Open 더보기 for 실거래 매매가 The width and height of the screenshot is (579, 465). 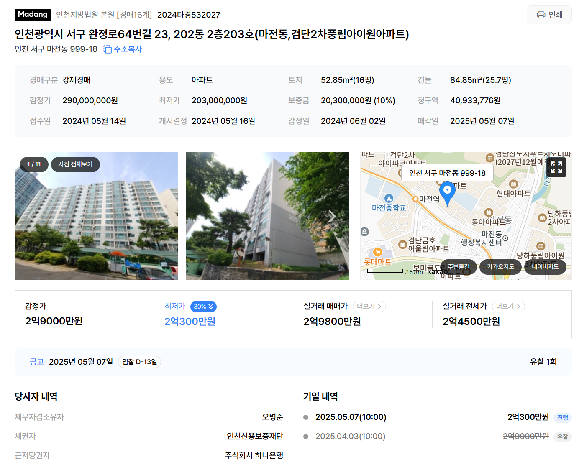coord(369,307)
